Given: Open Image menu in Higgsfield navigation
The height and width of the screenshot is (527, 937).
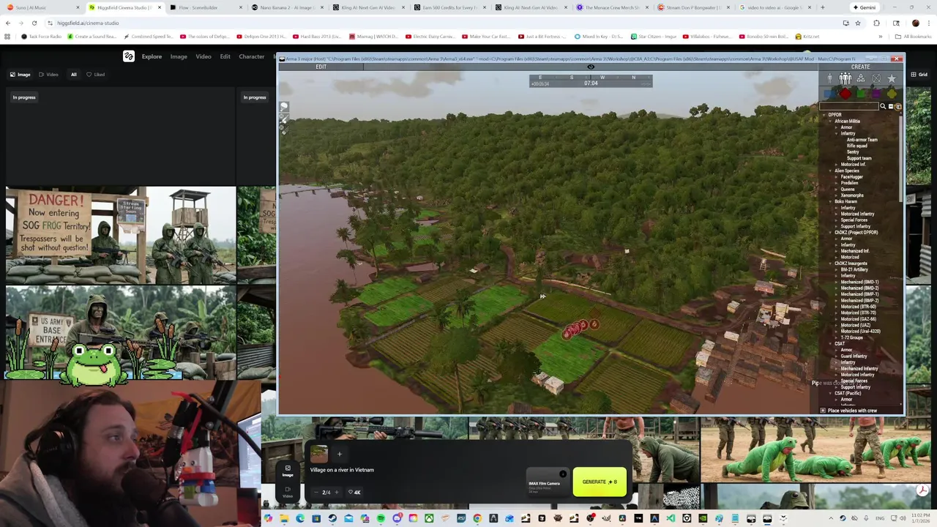Looking at the screenshot, I should coord(179,56).
